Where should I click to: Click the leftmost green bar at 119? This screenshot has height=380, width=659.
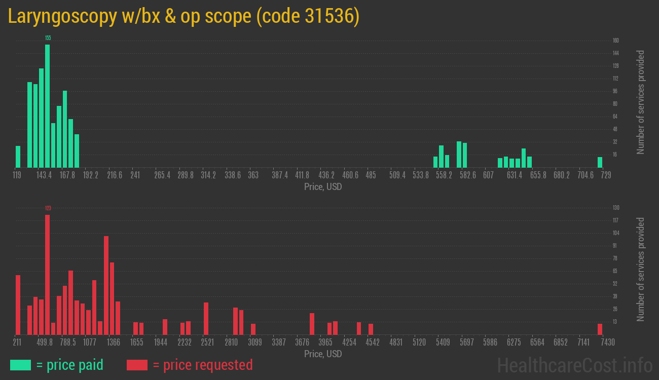18,157
